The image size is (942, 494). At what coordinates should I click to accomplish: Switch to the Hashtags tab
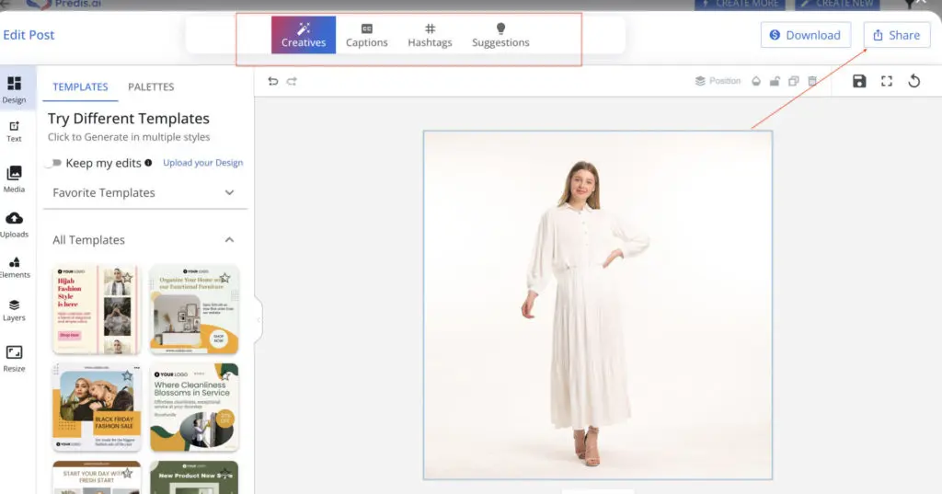[x=431, y=35]
